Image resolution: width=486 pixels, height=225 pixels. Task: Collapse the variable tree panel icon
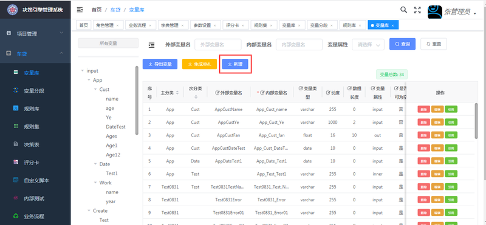pos(151,45)
